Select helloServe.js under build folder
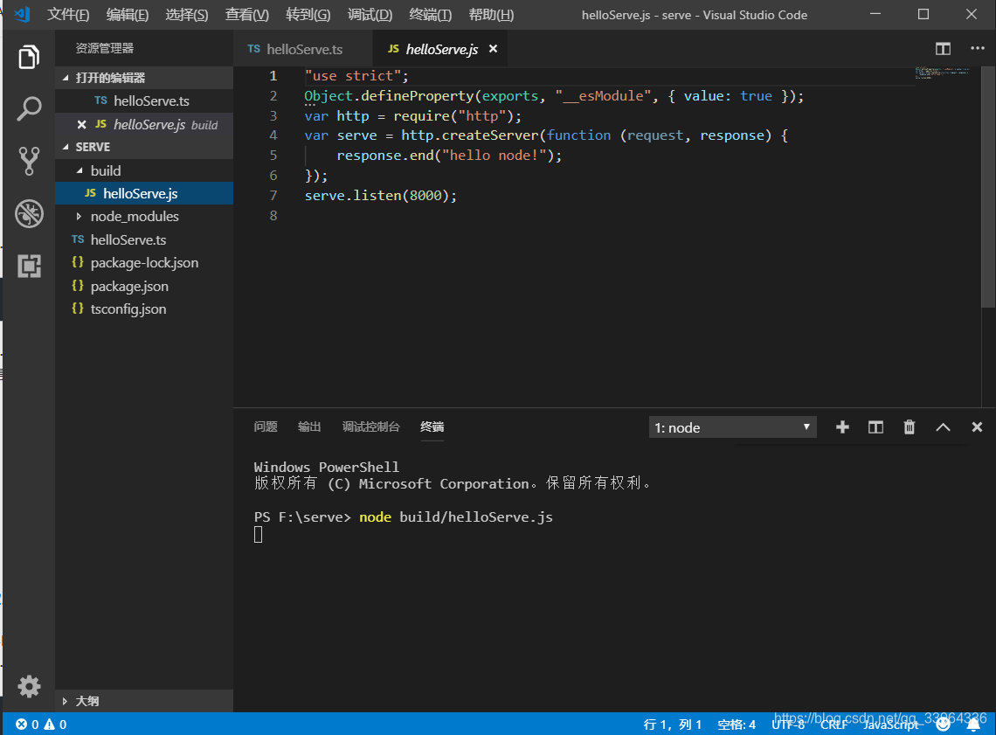Viewport: 996px width, 735px height. pyautogui.click(x=144, y=193)
